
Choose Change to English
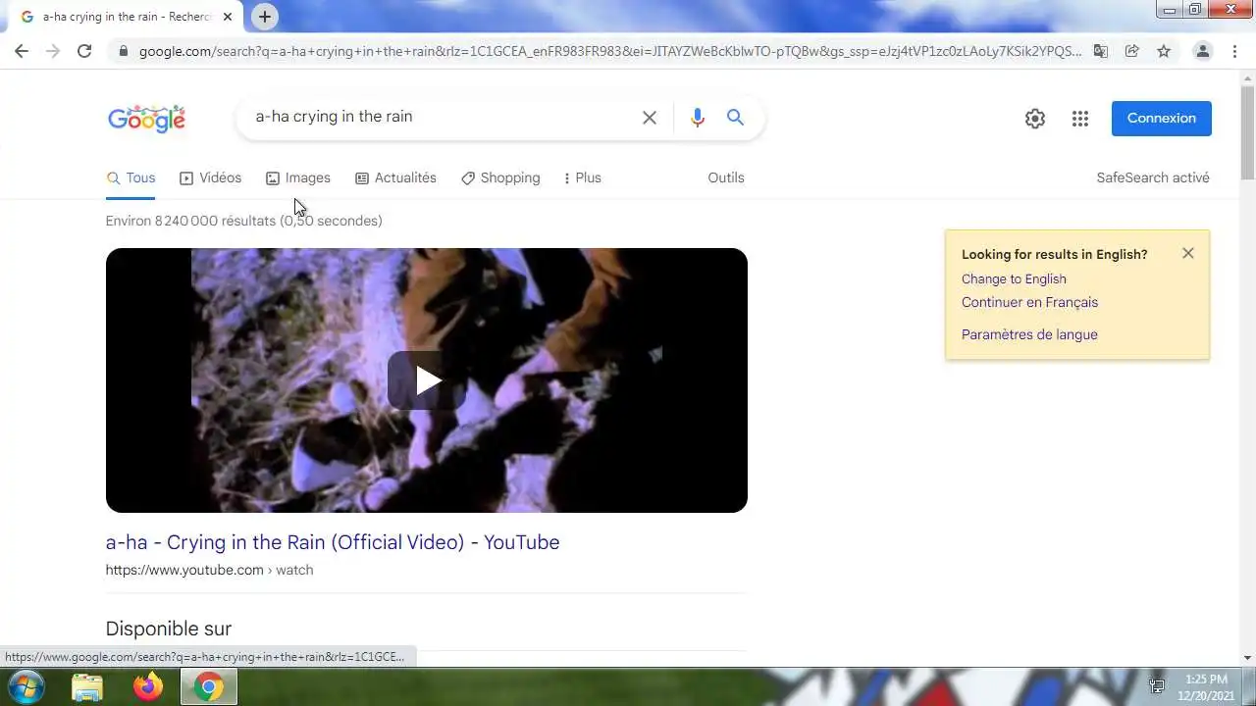[1014, 278]
